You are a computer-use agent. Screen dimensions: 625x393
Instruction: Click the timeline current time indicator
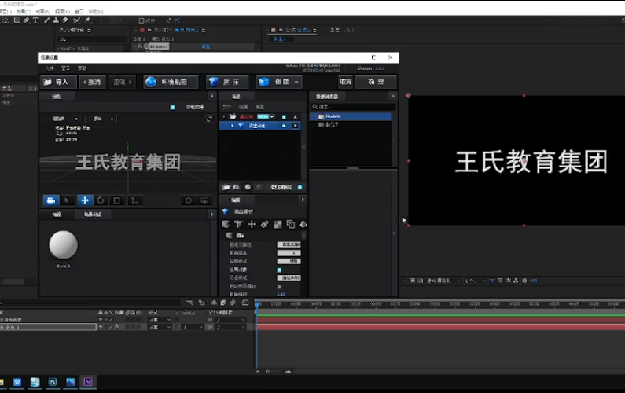point(257,304)
